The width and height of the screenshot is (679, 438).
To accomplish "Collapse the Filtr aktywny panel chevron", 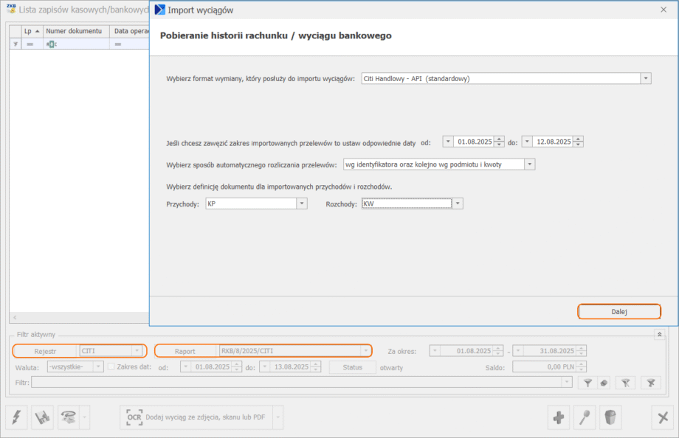I will tap(659, 335).
